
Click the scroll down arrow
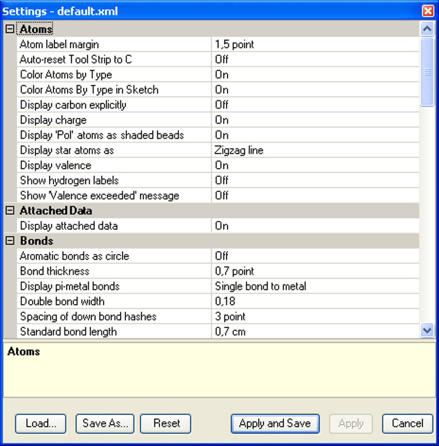click(x=427, y=330)
